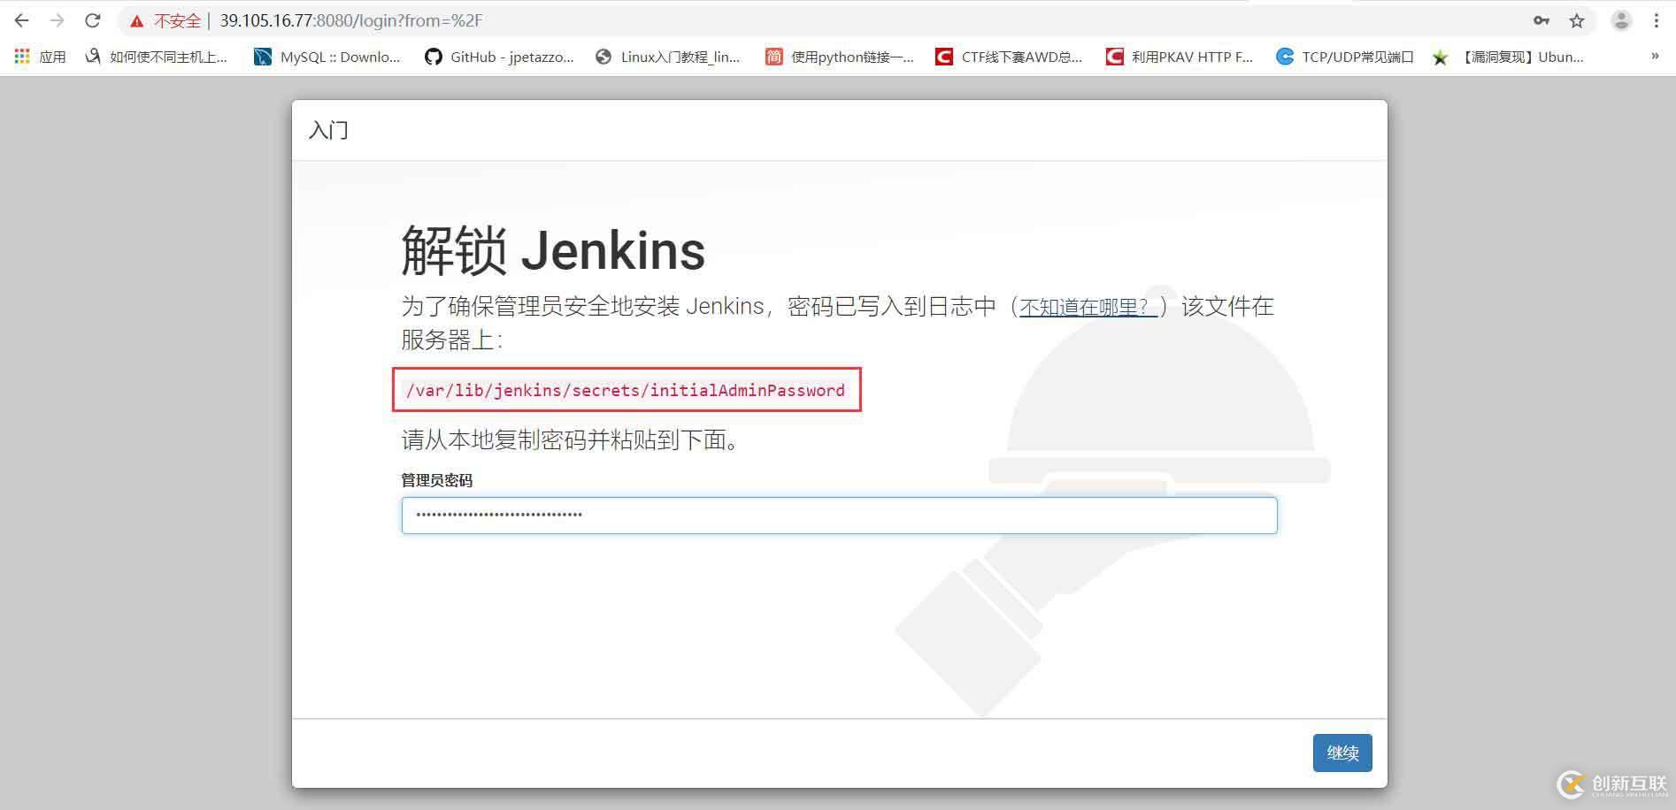The width and height of the screenshot is (1676, 810).
Task: Open the CTF线下赛AWD总 bookmark
Action: 1009,57
